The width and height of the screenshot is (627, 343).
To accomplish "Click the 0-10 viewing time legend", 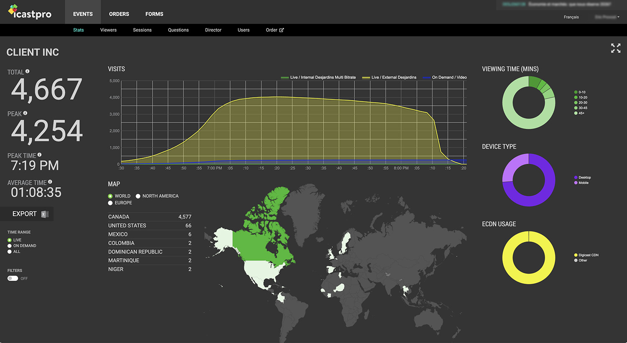I will pyautogui.click(x=580, y=92).
